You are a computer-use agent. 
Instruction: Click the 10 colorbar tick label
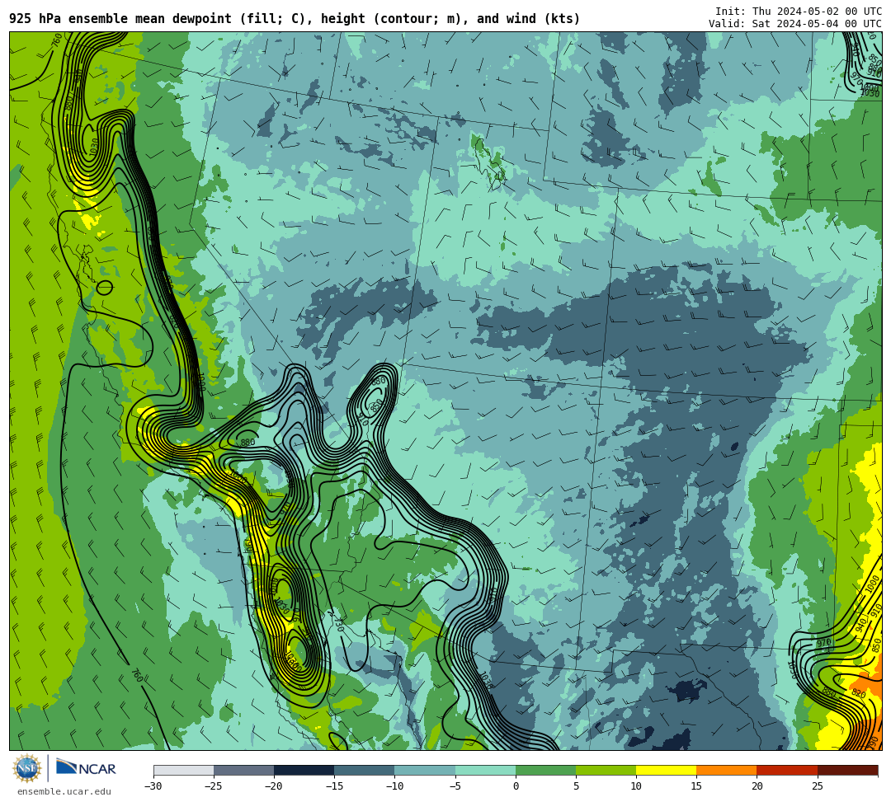(x=636, y=786)
